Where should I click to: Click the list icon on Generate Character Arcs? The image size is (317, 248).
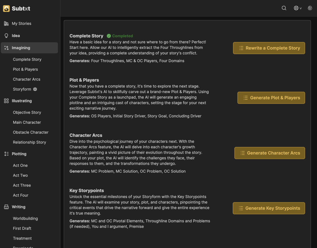point(242,153)
